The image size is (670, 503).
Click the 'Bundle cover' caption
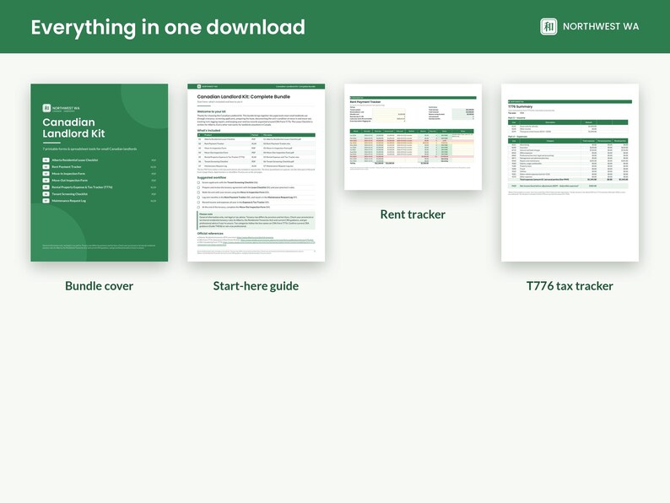pos(99,286)
